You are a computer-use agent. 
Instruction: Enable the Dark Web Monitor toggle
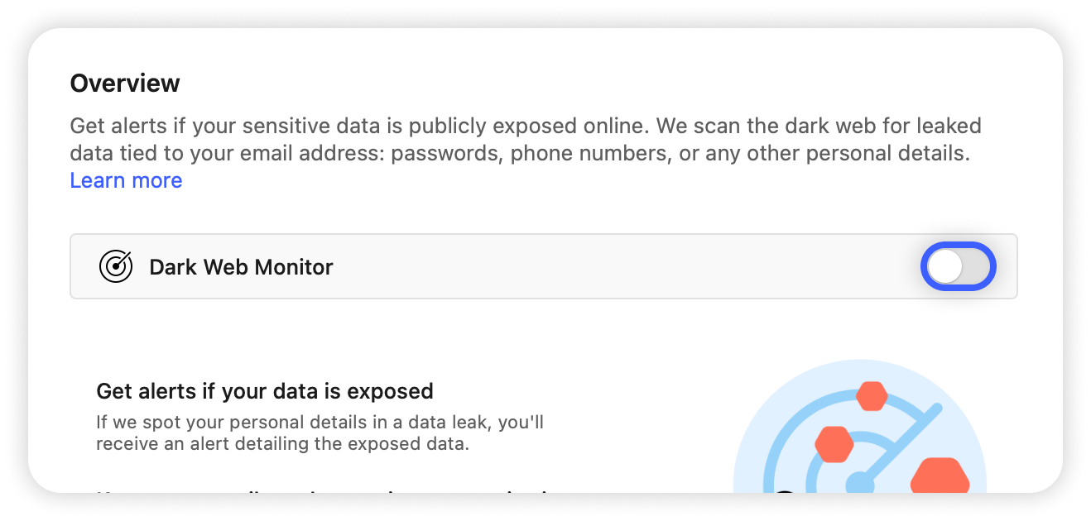pos(958,267)
